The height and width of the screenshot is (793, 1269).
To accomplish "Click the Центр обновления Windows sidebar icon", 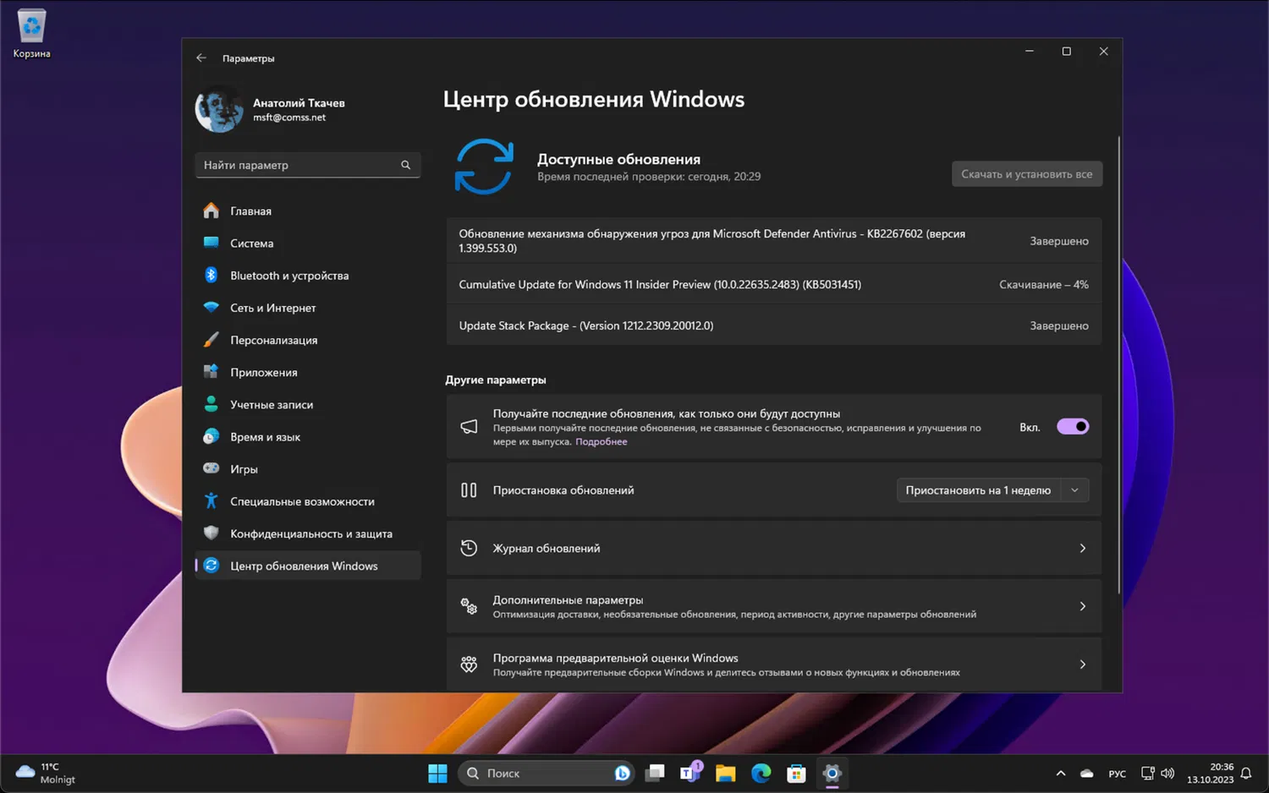I will (x=211, y=566).
